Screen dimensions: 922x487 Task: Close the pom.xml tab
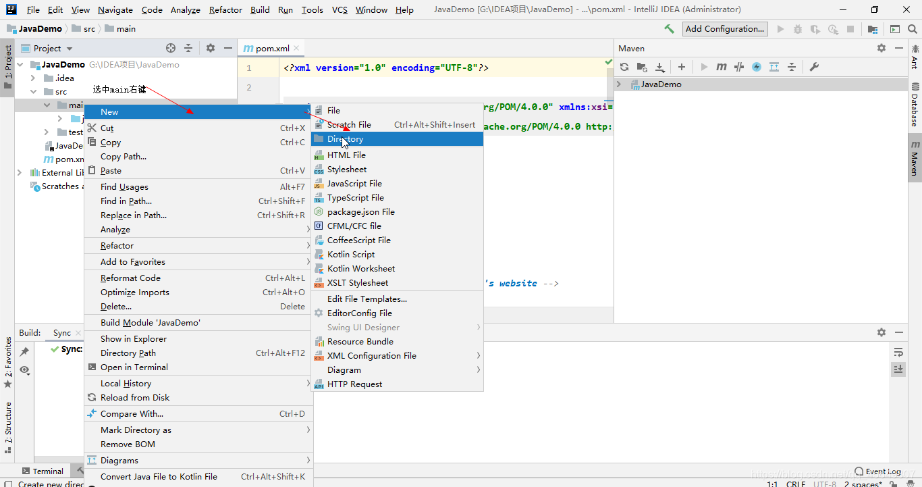click(296, 48)
